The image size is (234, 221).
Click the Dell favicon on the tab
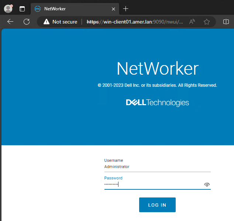(37, 9)
